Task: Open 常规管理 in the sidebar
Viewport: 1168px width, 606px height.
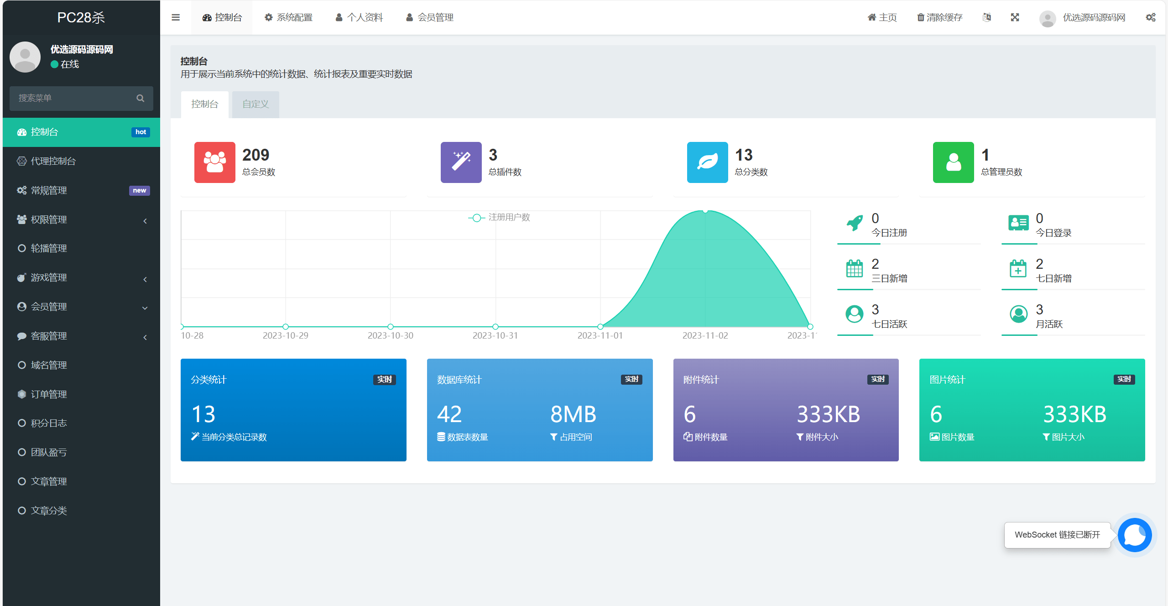Action: 81,190
